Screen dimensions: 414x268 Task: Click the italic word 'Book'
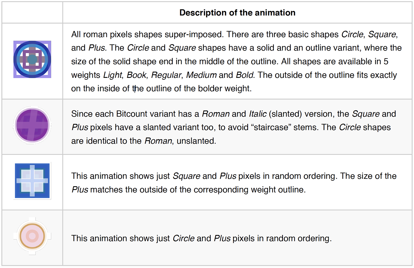(136, 75)
